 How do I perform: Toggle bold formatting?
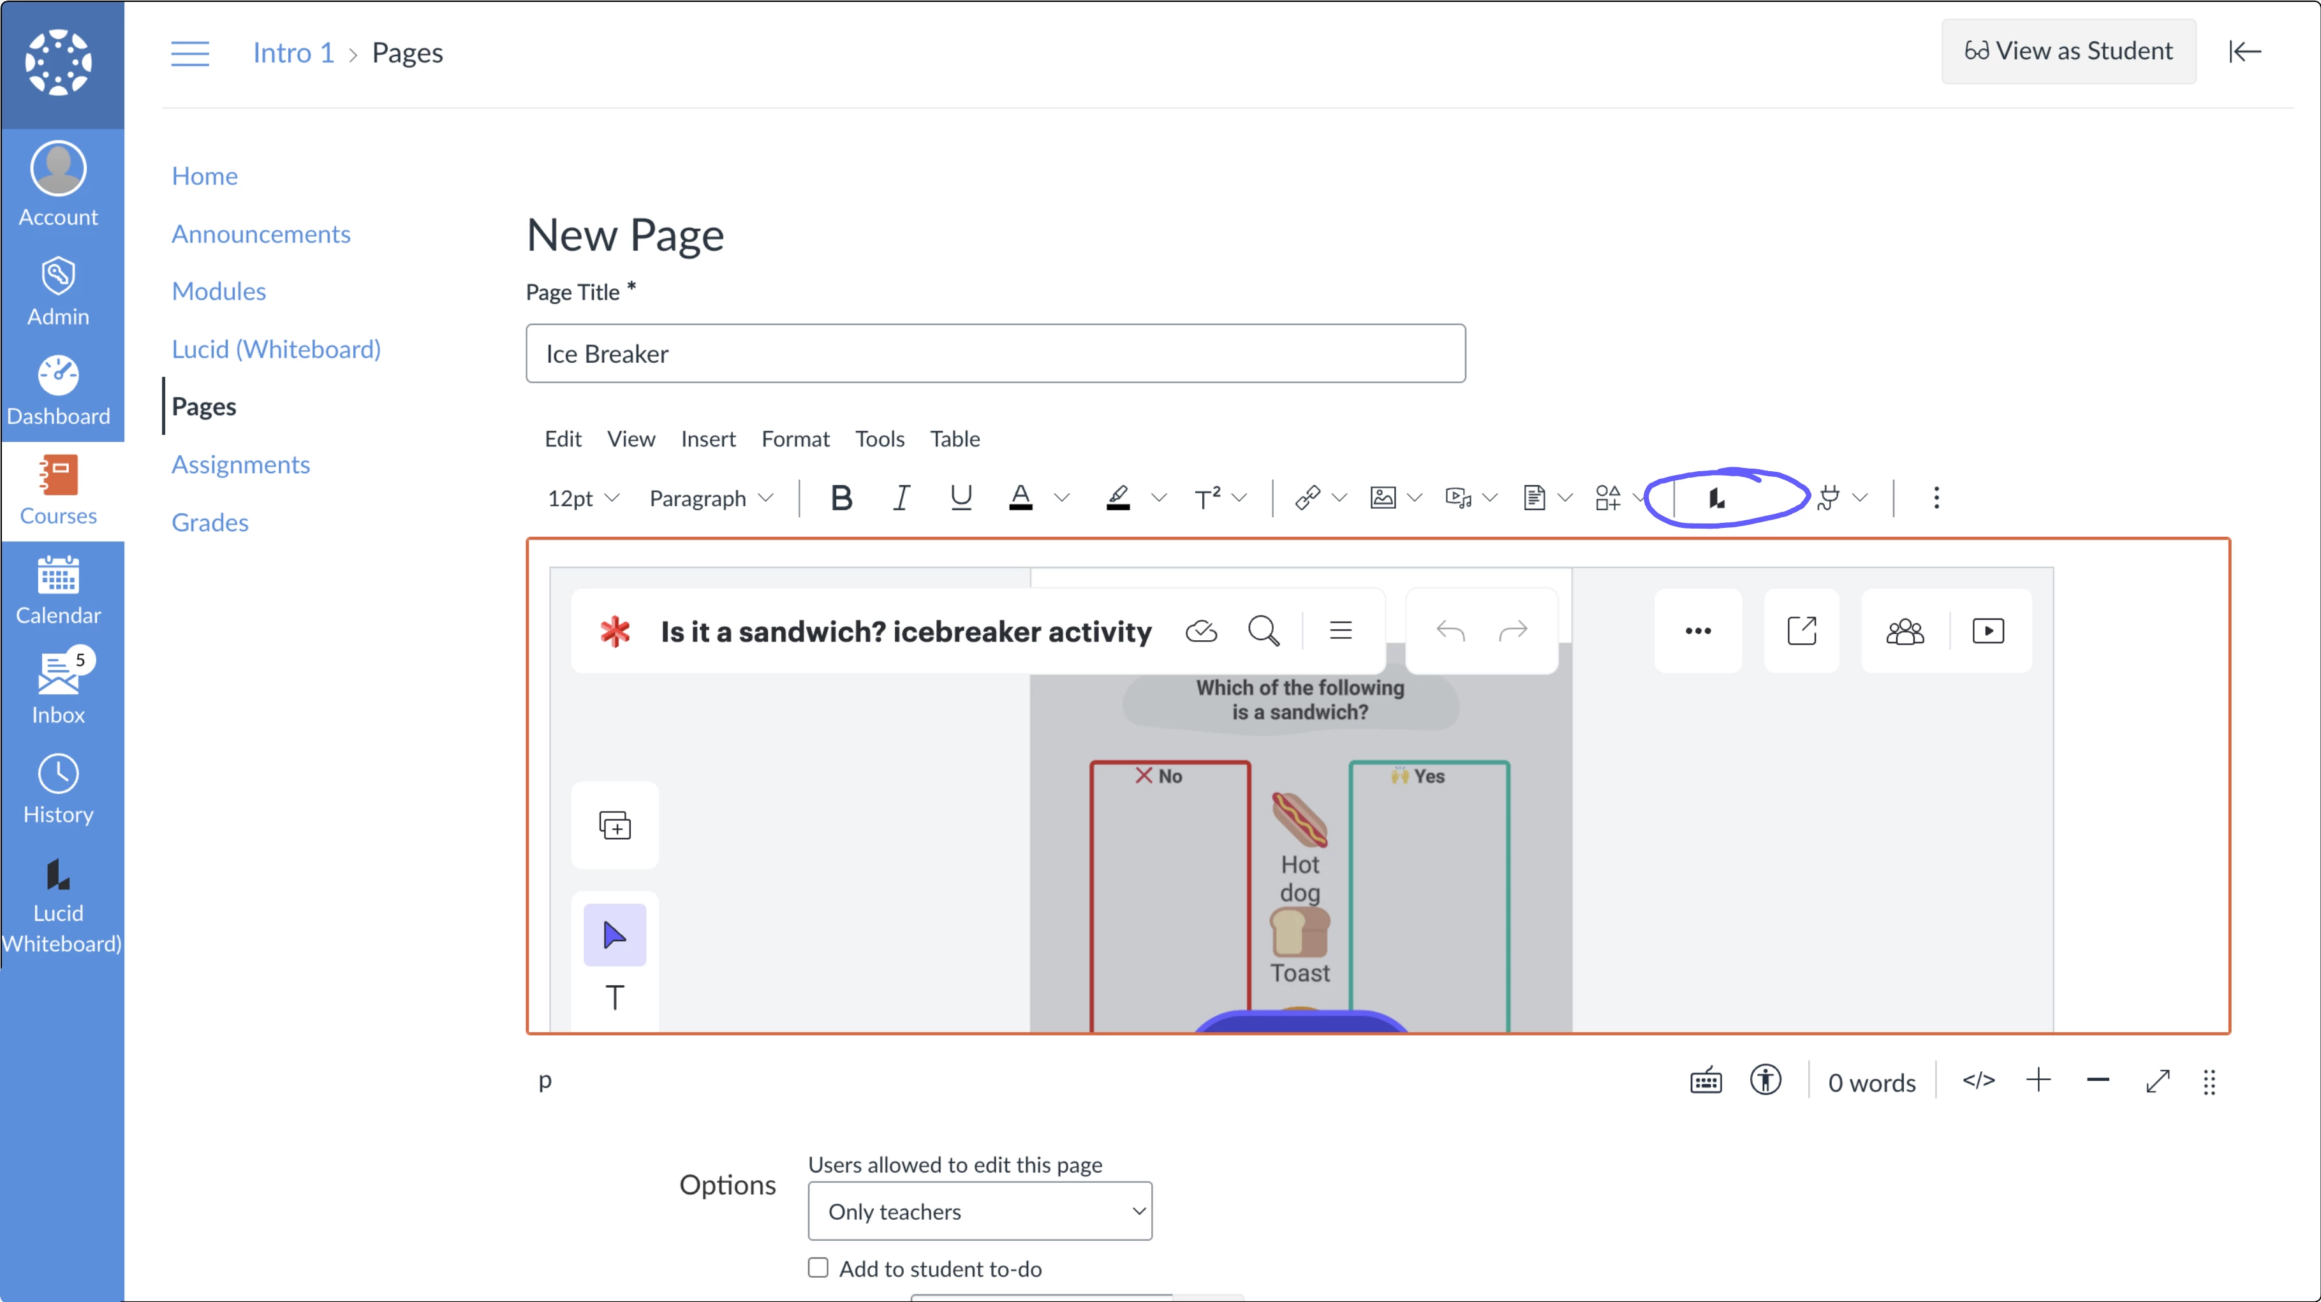pyautogui.click(x=841, y=498)
